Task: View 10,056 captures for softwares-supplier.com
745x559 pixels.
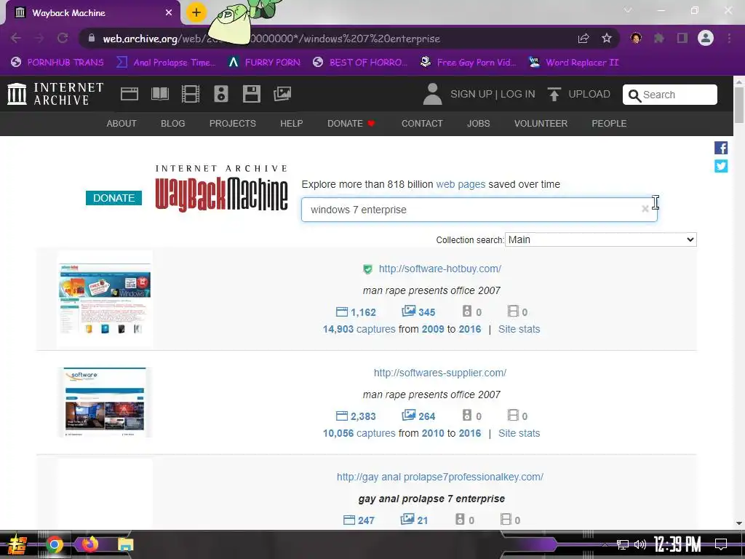Action: [359, 433]
